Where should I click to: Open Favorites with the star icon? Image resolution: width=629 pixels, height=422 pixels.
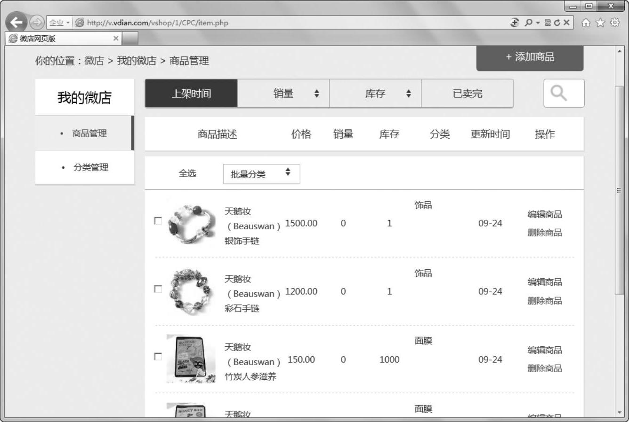[x=600, y=23]
